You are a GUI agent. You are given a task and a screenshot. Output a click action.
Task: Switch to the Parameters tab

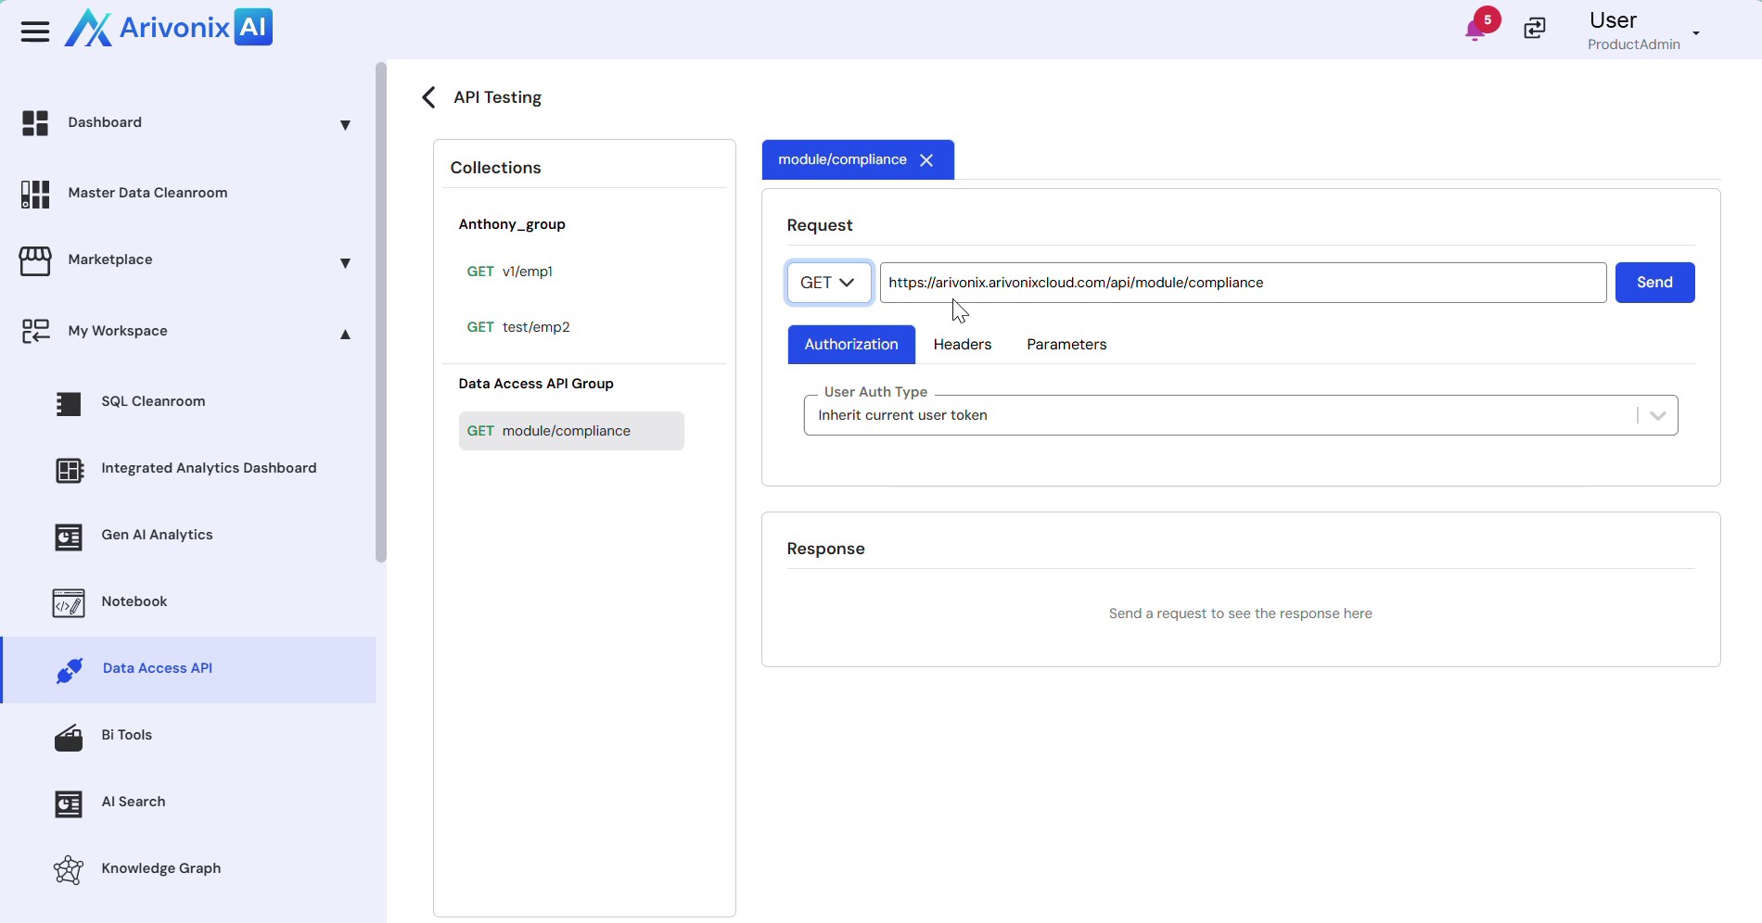pyautogui.click(x=1066, y=345)
